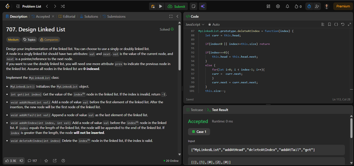This screenshot has height=166, width=354.
Task: Switch to the Test Result tab
Action: click(x=217, y=110)
